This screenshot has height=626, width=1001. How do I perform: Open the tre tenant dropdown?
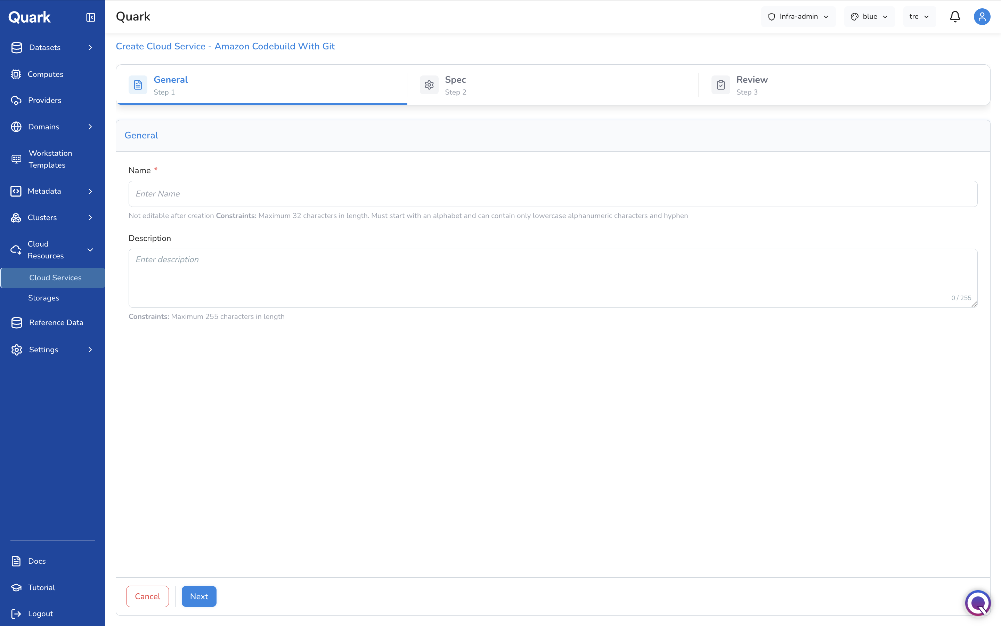(x=920, y=17)
